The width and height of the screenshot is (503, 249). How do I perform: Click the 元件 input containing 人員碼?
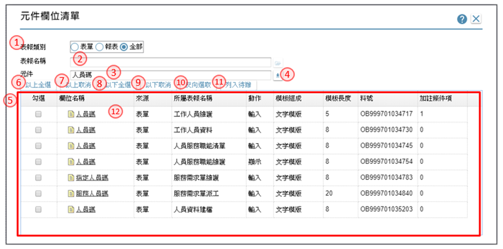tap(170, 75)
